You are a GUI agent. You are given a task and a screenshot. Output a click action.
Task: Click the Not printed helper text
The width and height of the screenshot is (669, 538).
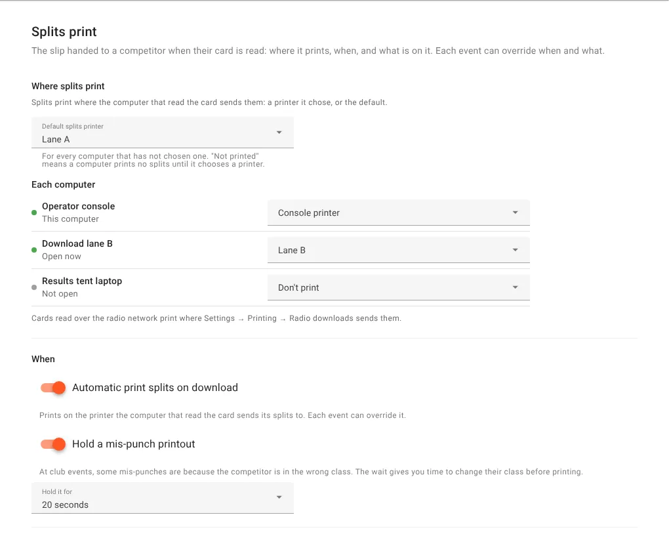pyautogui.click(x=153, y=160)
